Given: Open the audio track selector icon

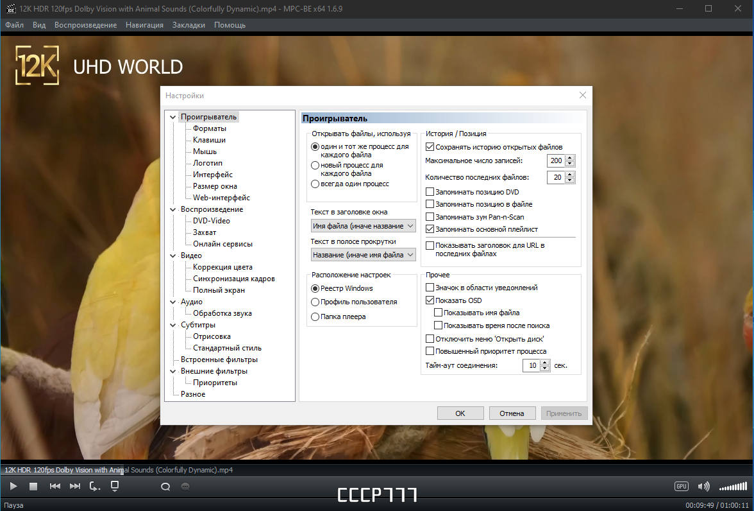Looking at the screenshot, I should click(165, 487).
